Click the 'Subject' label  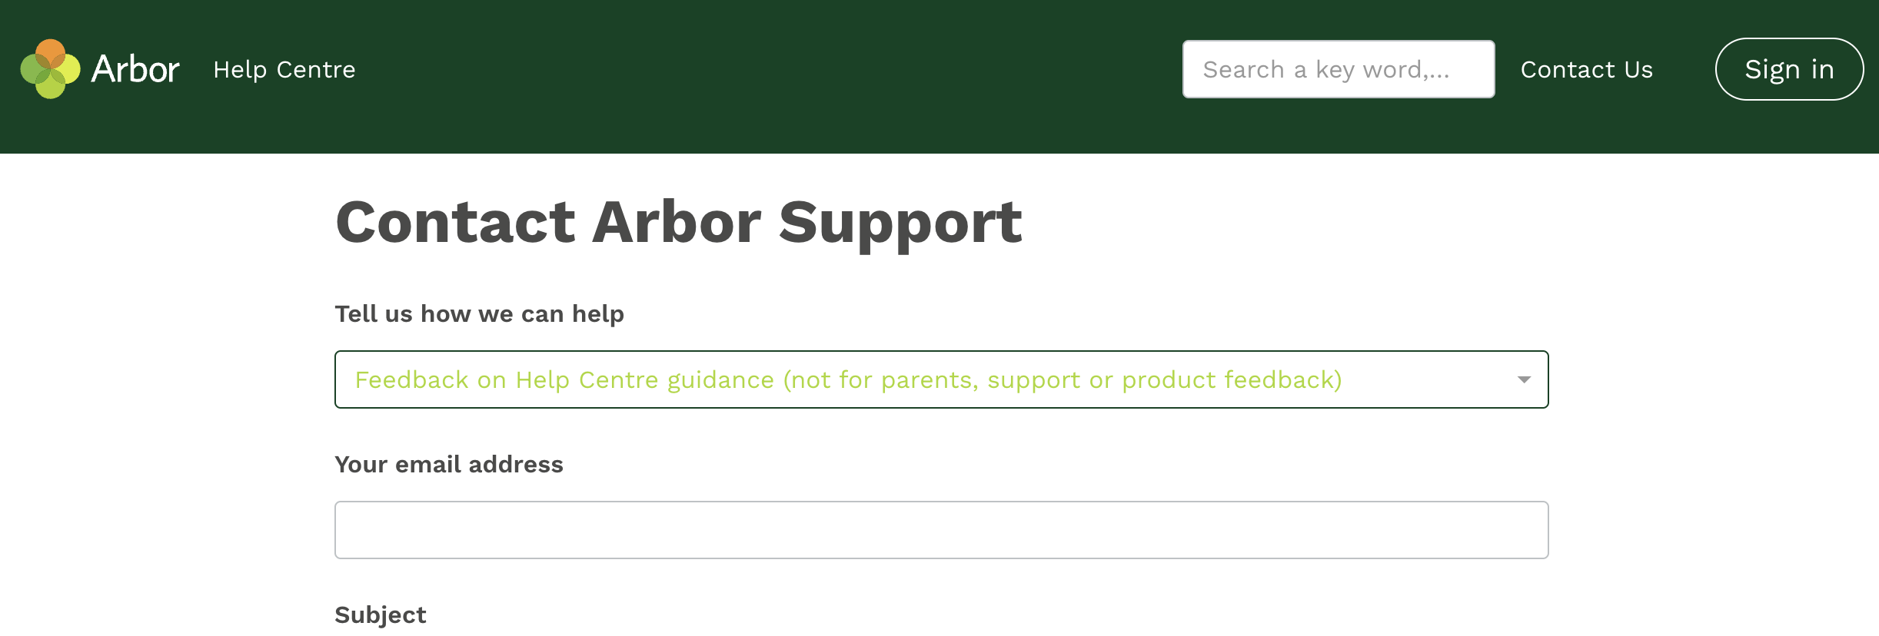tap(380, 614)
